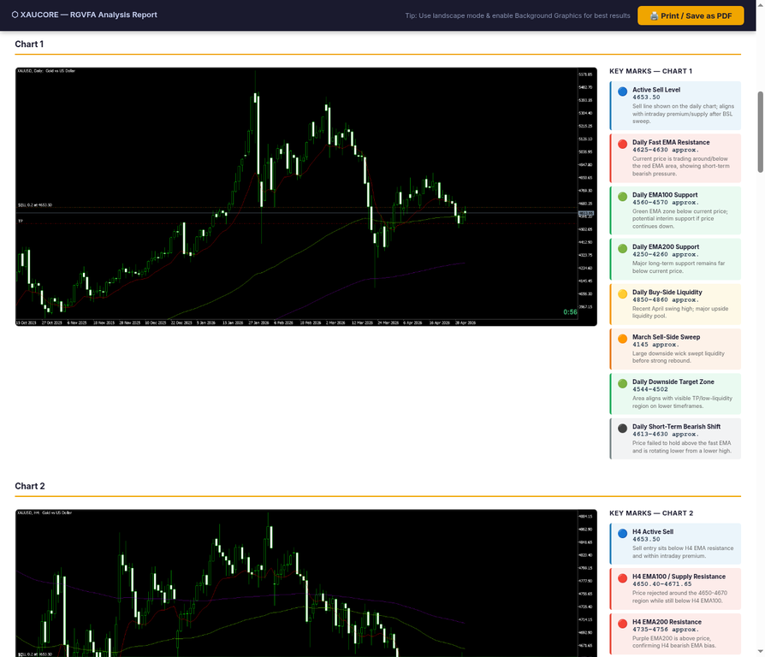Select the green dot beside Daily EMA200 Support
The width and height of the screenshot is (765, 657).
(623, 249)
